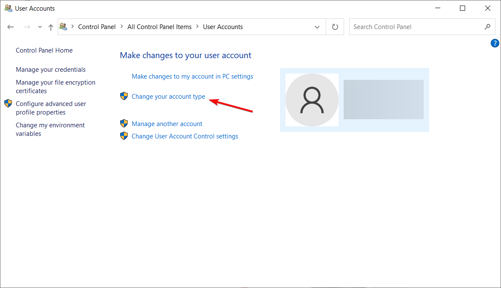This screenshot has height=288, width=501.
Task: Open Manage your credentials
Action: click(50, 70)
